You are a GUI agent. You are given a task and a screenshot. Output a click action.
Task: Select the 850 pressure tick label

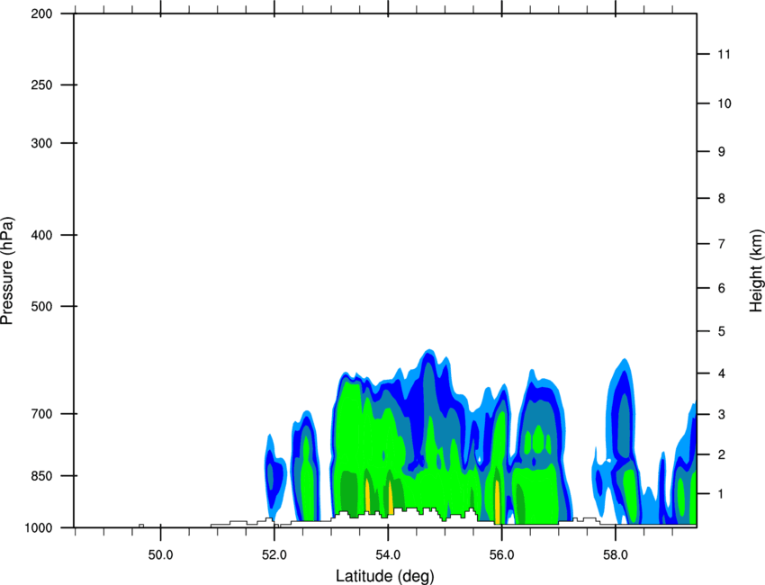click(41, 475)
